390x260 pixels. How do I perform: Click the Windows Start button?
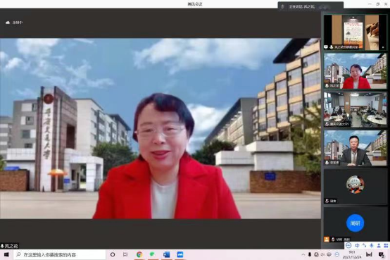pos(6,254)
